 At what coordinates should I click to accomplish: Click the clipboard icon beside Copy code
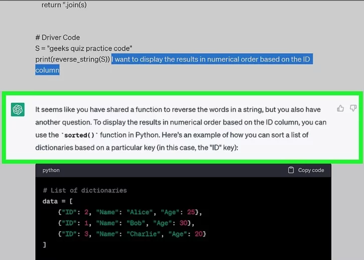(x=291, y=170)
